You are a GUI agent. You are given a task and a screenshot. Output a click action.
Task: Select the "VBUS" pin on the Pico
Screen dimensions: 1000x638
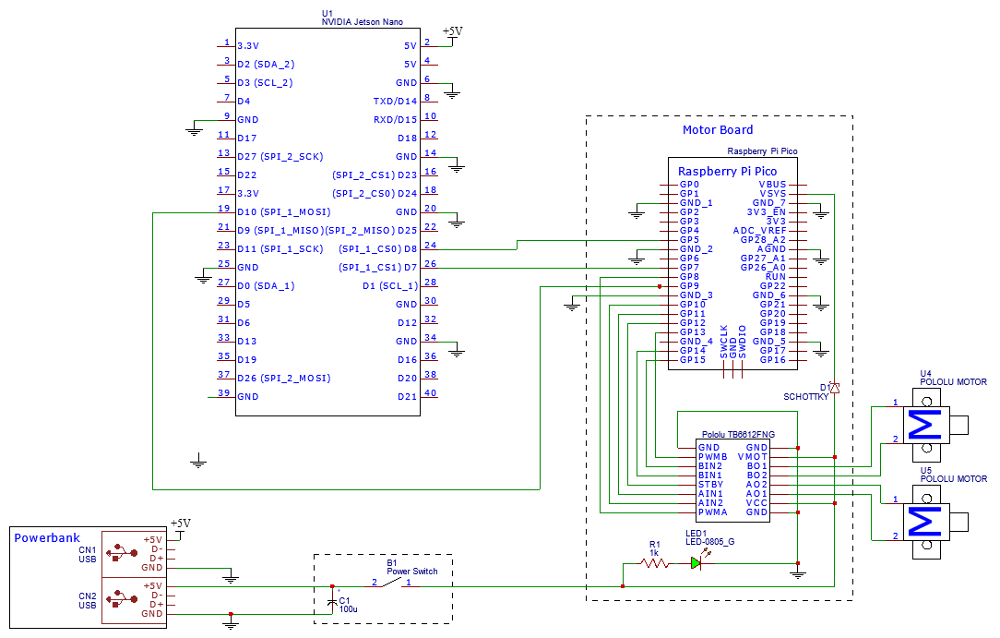[773, 185]
